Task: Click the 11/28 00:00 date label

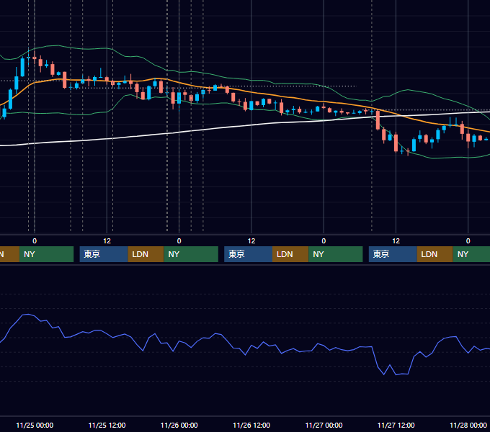Action: [x=468, y=425]
